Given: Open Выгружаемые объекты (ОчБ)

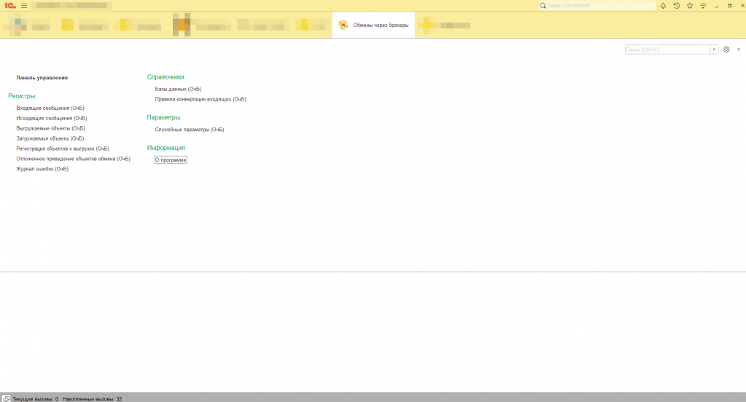Looking at the screenshot, I should click(x=50, y=128).
